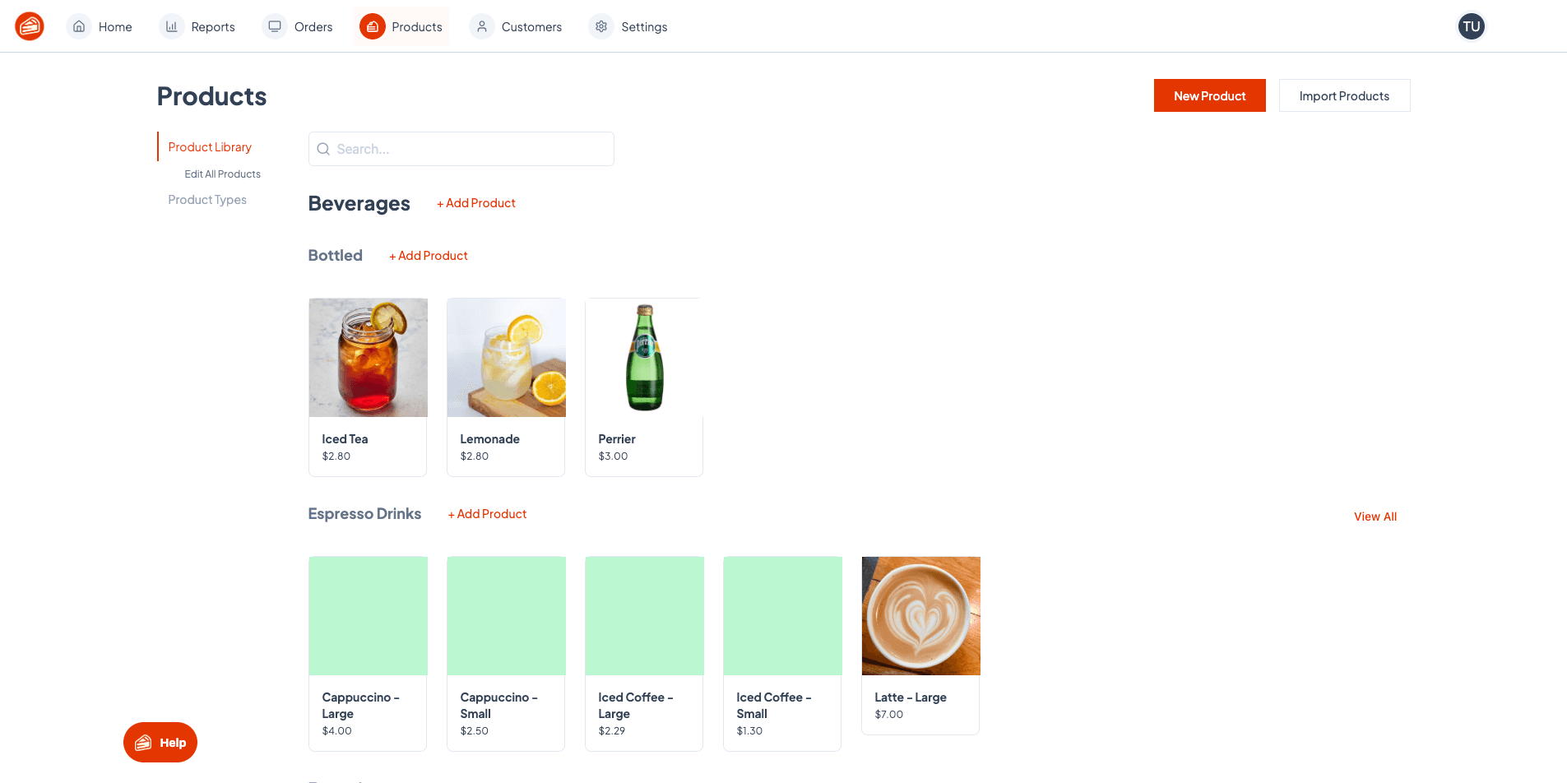
Task: Click the Bottled group heading
Action: 335,255
